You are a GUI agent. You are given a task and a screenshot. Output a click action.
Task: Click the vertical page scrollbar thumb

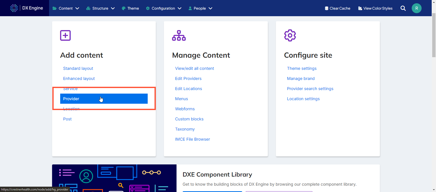click(434, 35)
